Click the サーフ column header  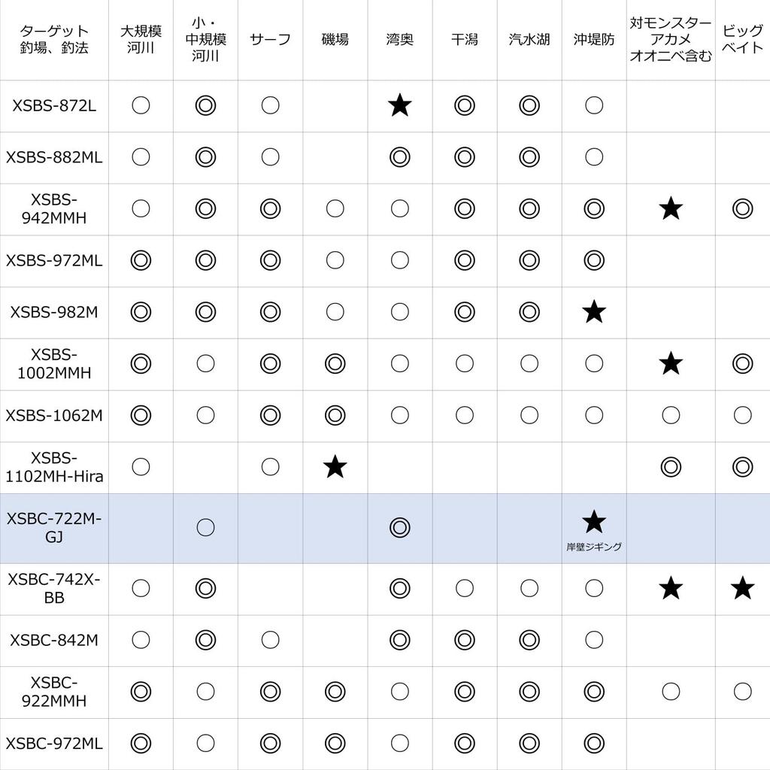coord(270,39)
